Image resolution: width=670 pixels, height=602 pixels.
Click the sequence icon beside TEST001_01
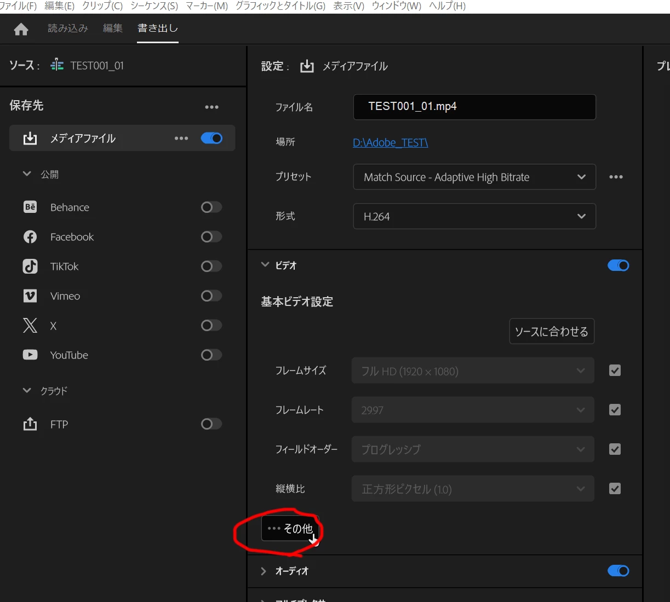[x=57, y=65]
